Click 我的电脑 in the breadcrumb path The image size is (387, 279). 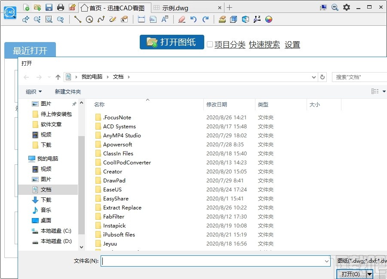[x=92, y=77]
